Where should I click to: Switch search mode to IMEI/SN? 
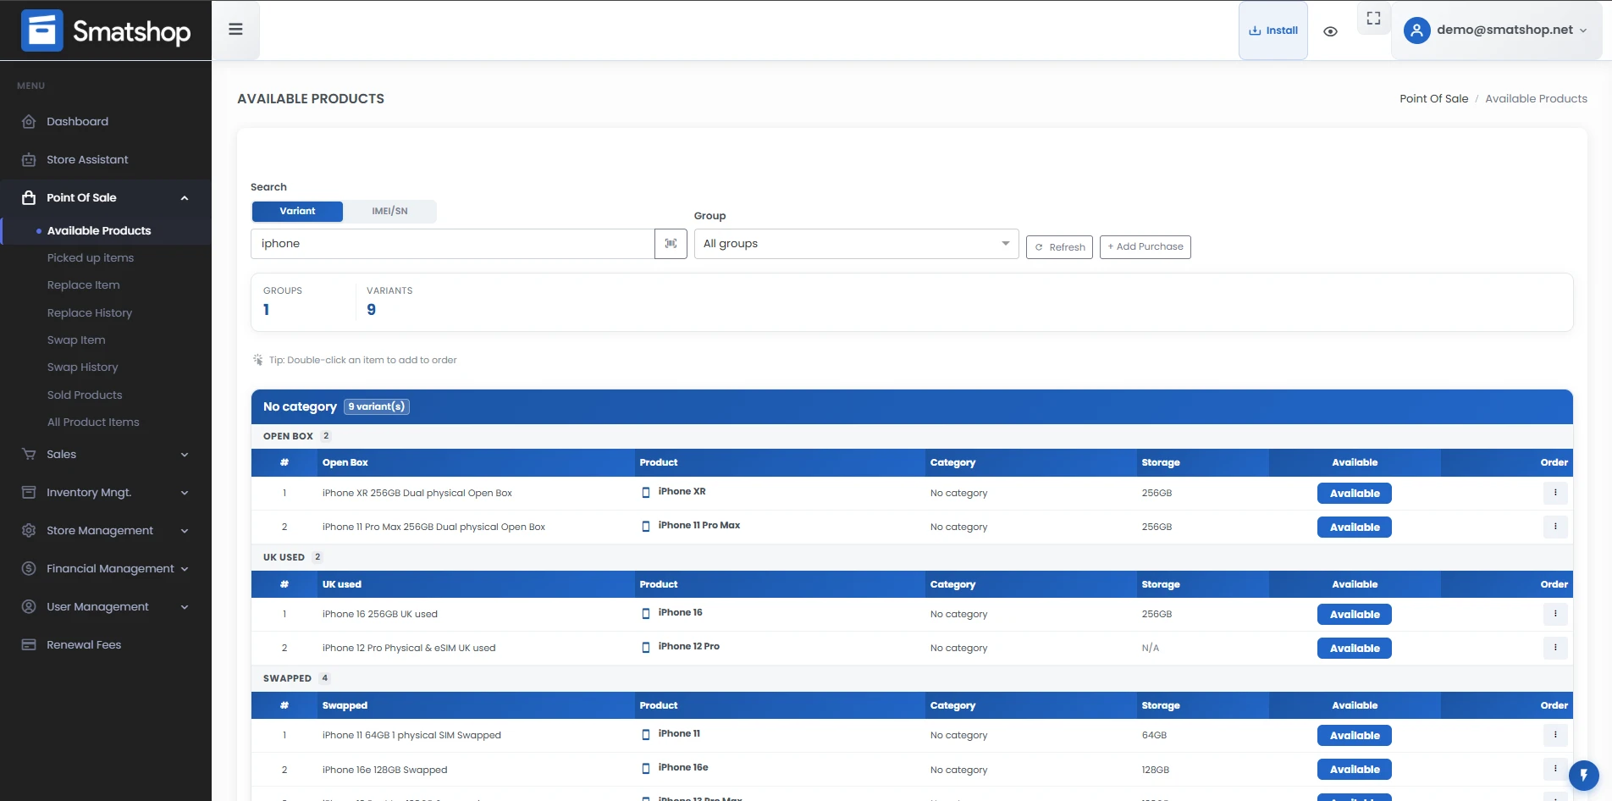(x=389, y=212)
